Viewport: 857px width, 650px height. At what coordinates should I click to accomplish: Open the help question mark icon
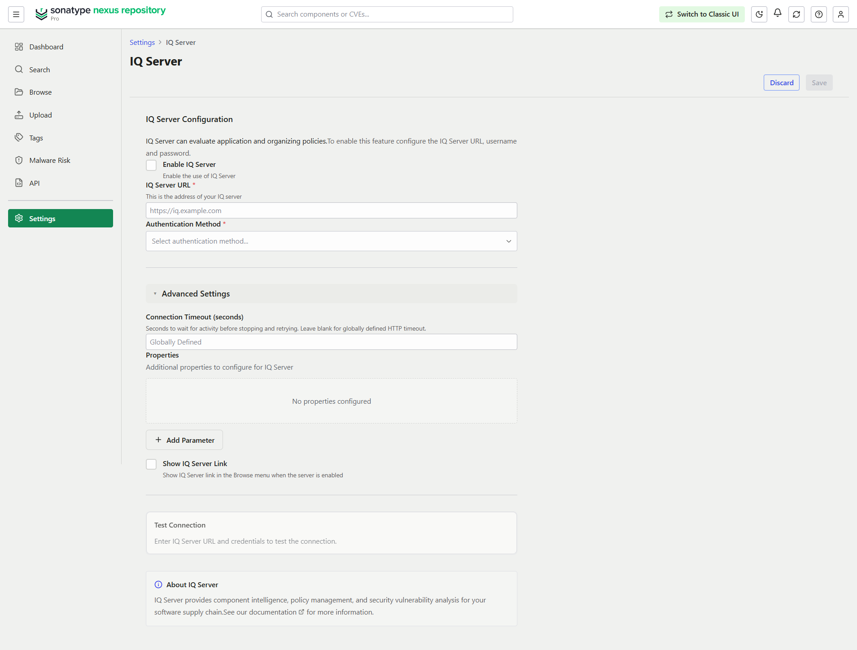click(x=819, y=14)
